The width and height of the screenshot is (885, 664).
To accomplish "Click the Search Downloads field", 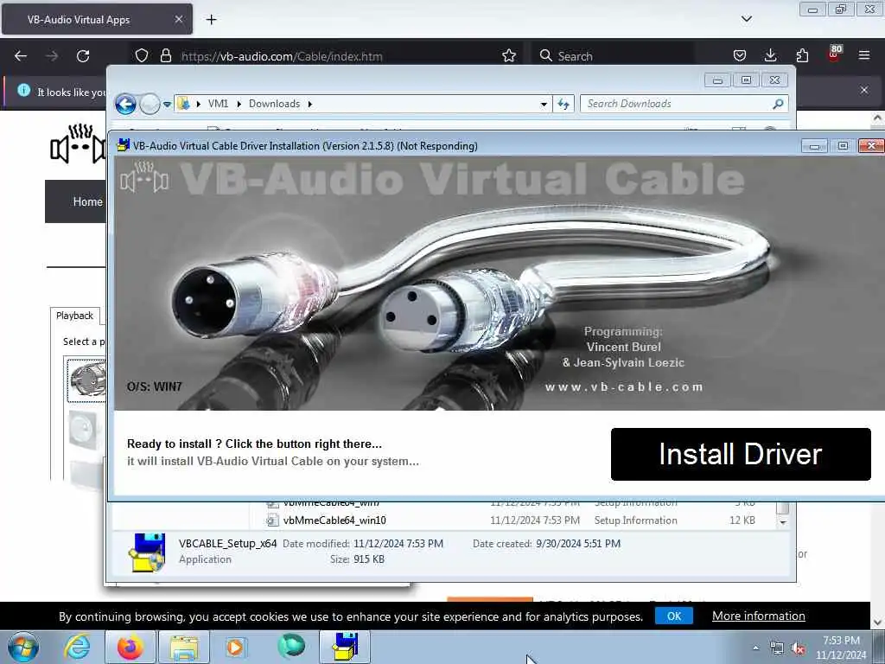I will (x=684, y=104).
